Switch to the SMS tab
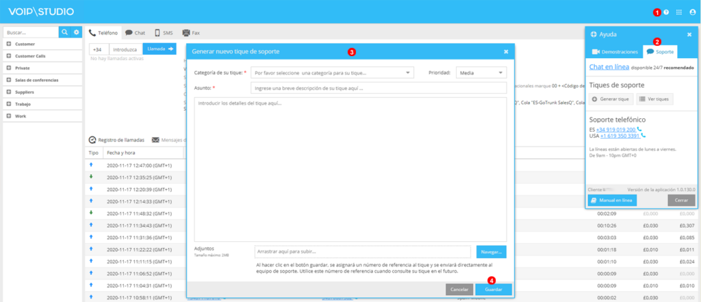This screenshot has height=302, width=701. (164, 33)
